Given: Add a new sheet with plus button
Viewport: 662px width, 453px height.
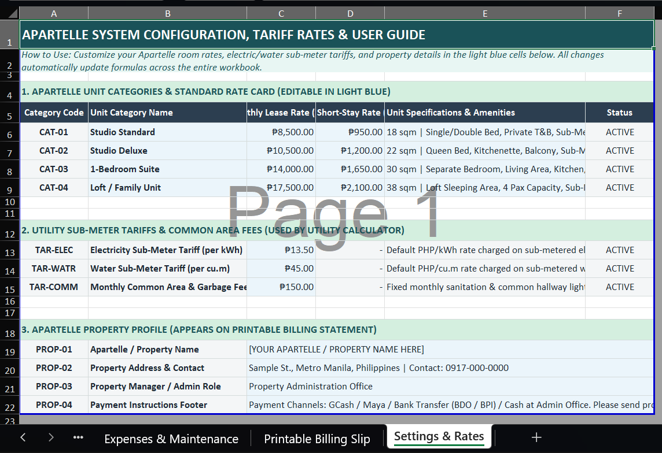Looking at the screenshot, I should click(536, 437).
